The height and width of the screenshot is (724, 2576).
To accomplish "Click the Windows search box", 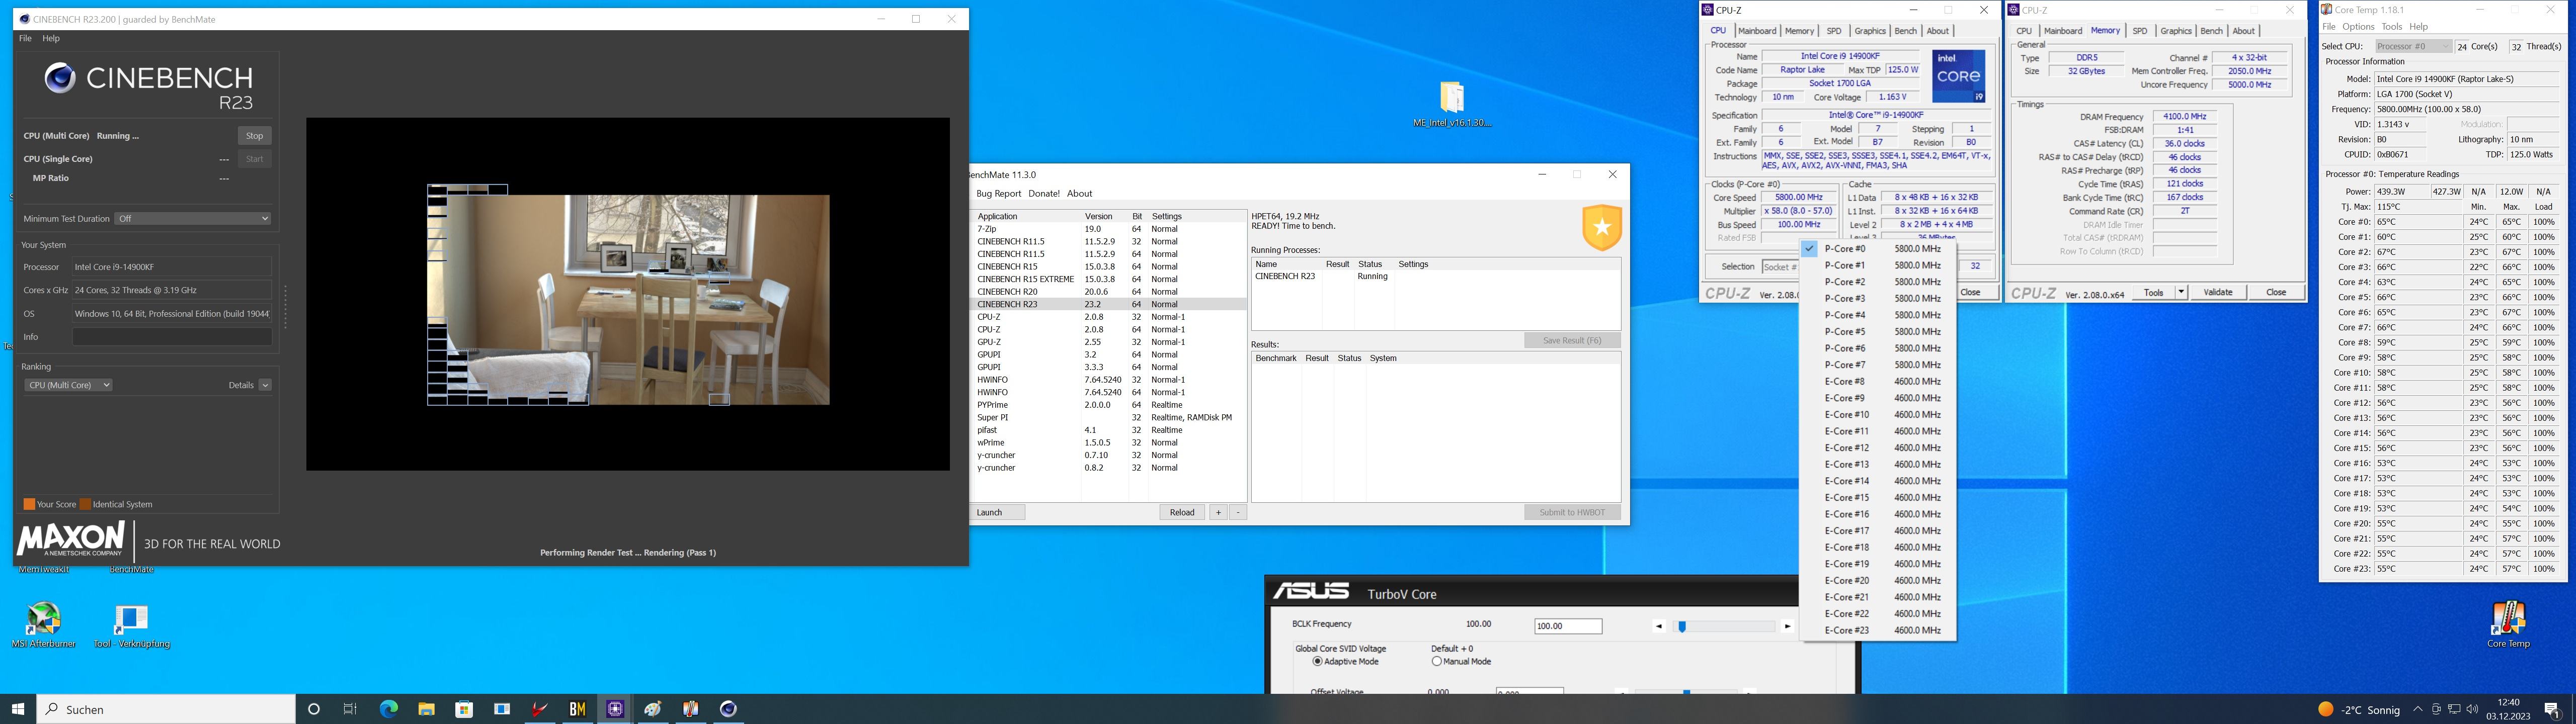I will (x=166, y=709).
